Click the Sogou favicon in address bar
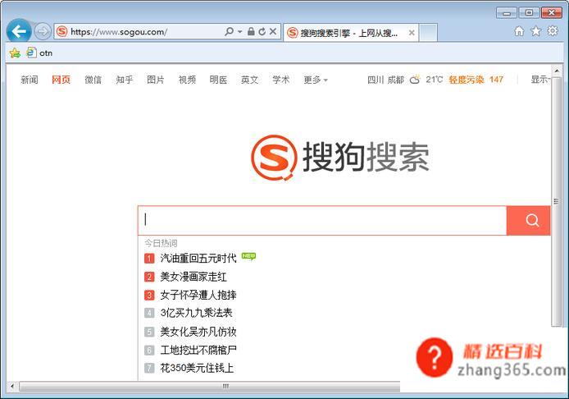This screenshot has width=569, height=399. pyautogui.click(x=62, y=32)
